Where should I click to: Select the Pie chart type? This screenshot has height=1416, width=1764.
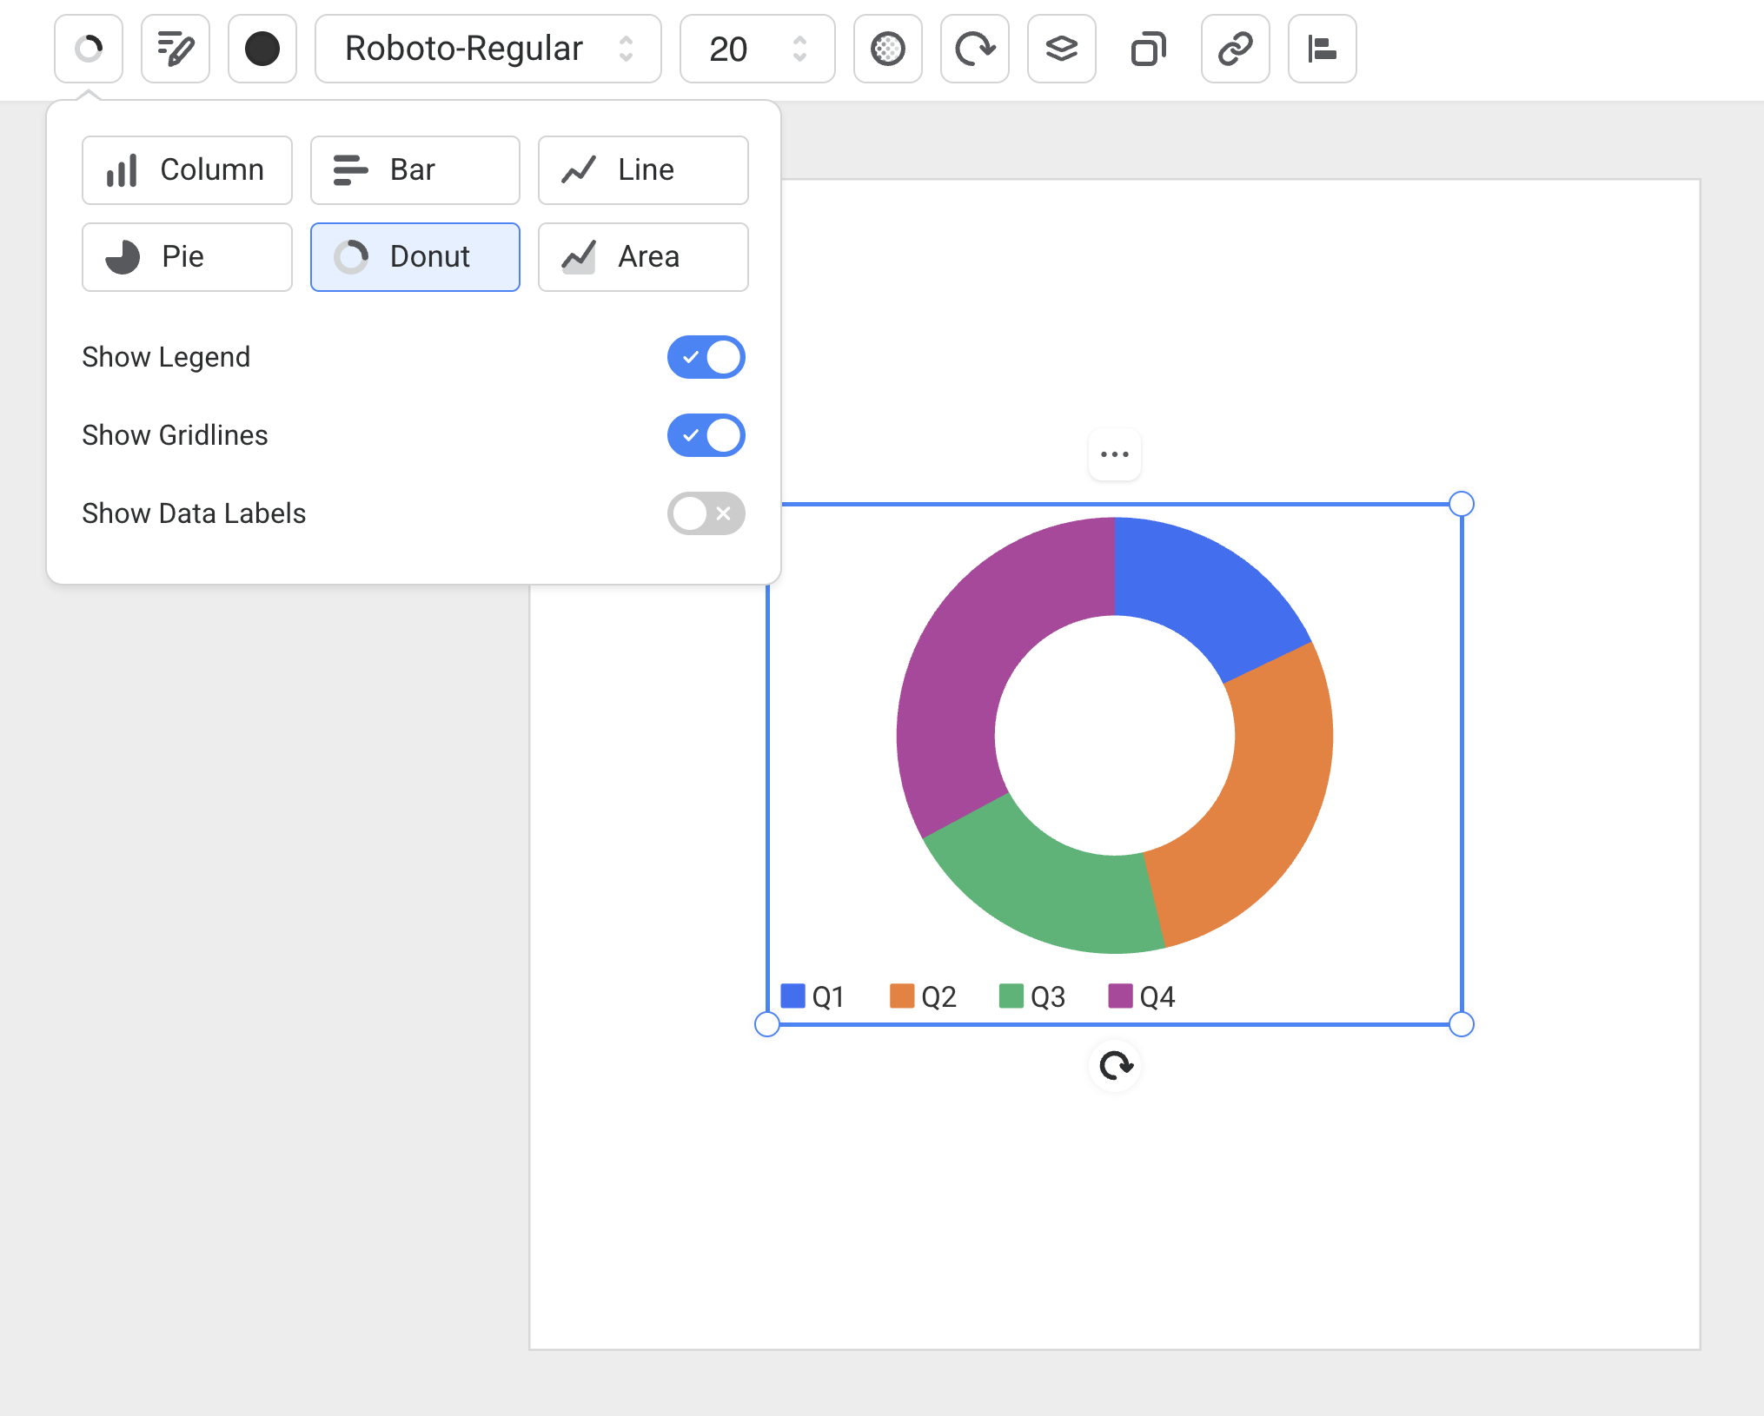tap(187, 257)
